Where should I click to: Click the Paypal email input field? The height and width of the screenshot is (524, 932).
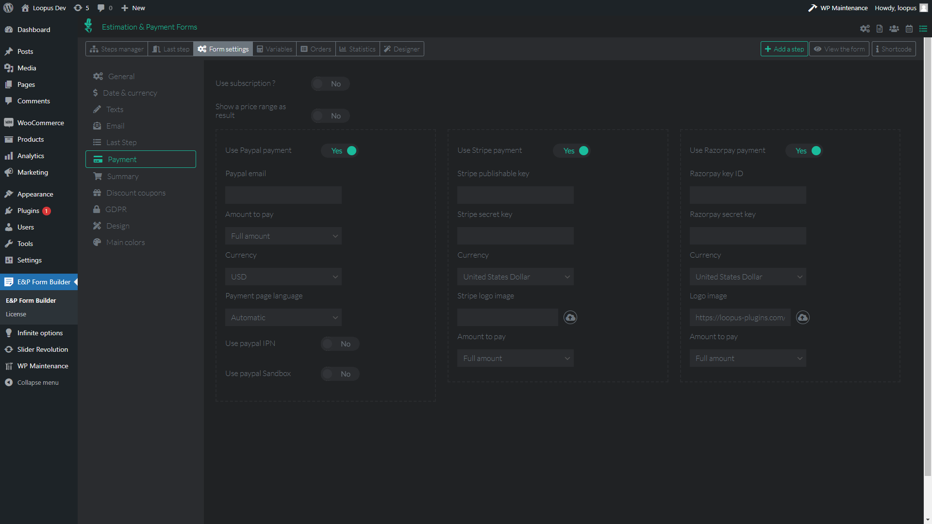(x=283, y=195)
